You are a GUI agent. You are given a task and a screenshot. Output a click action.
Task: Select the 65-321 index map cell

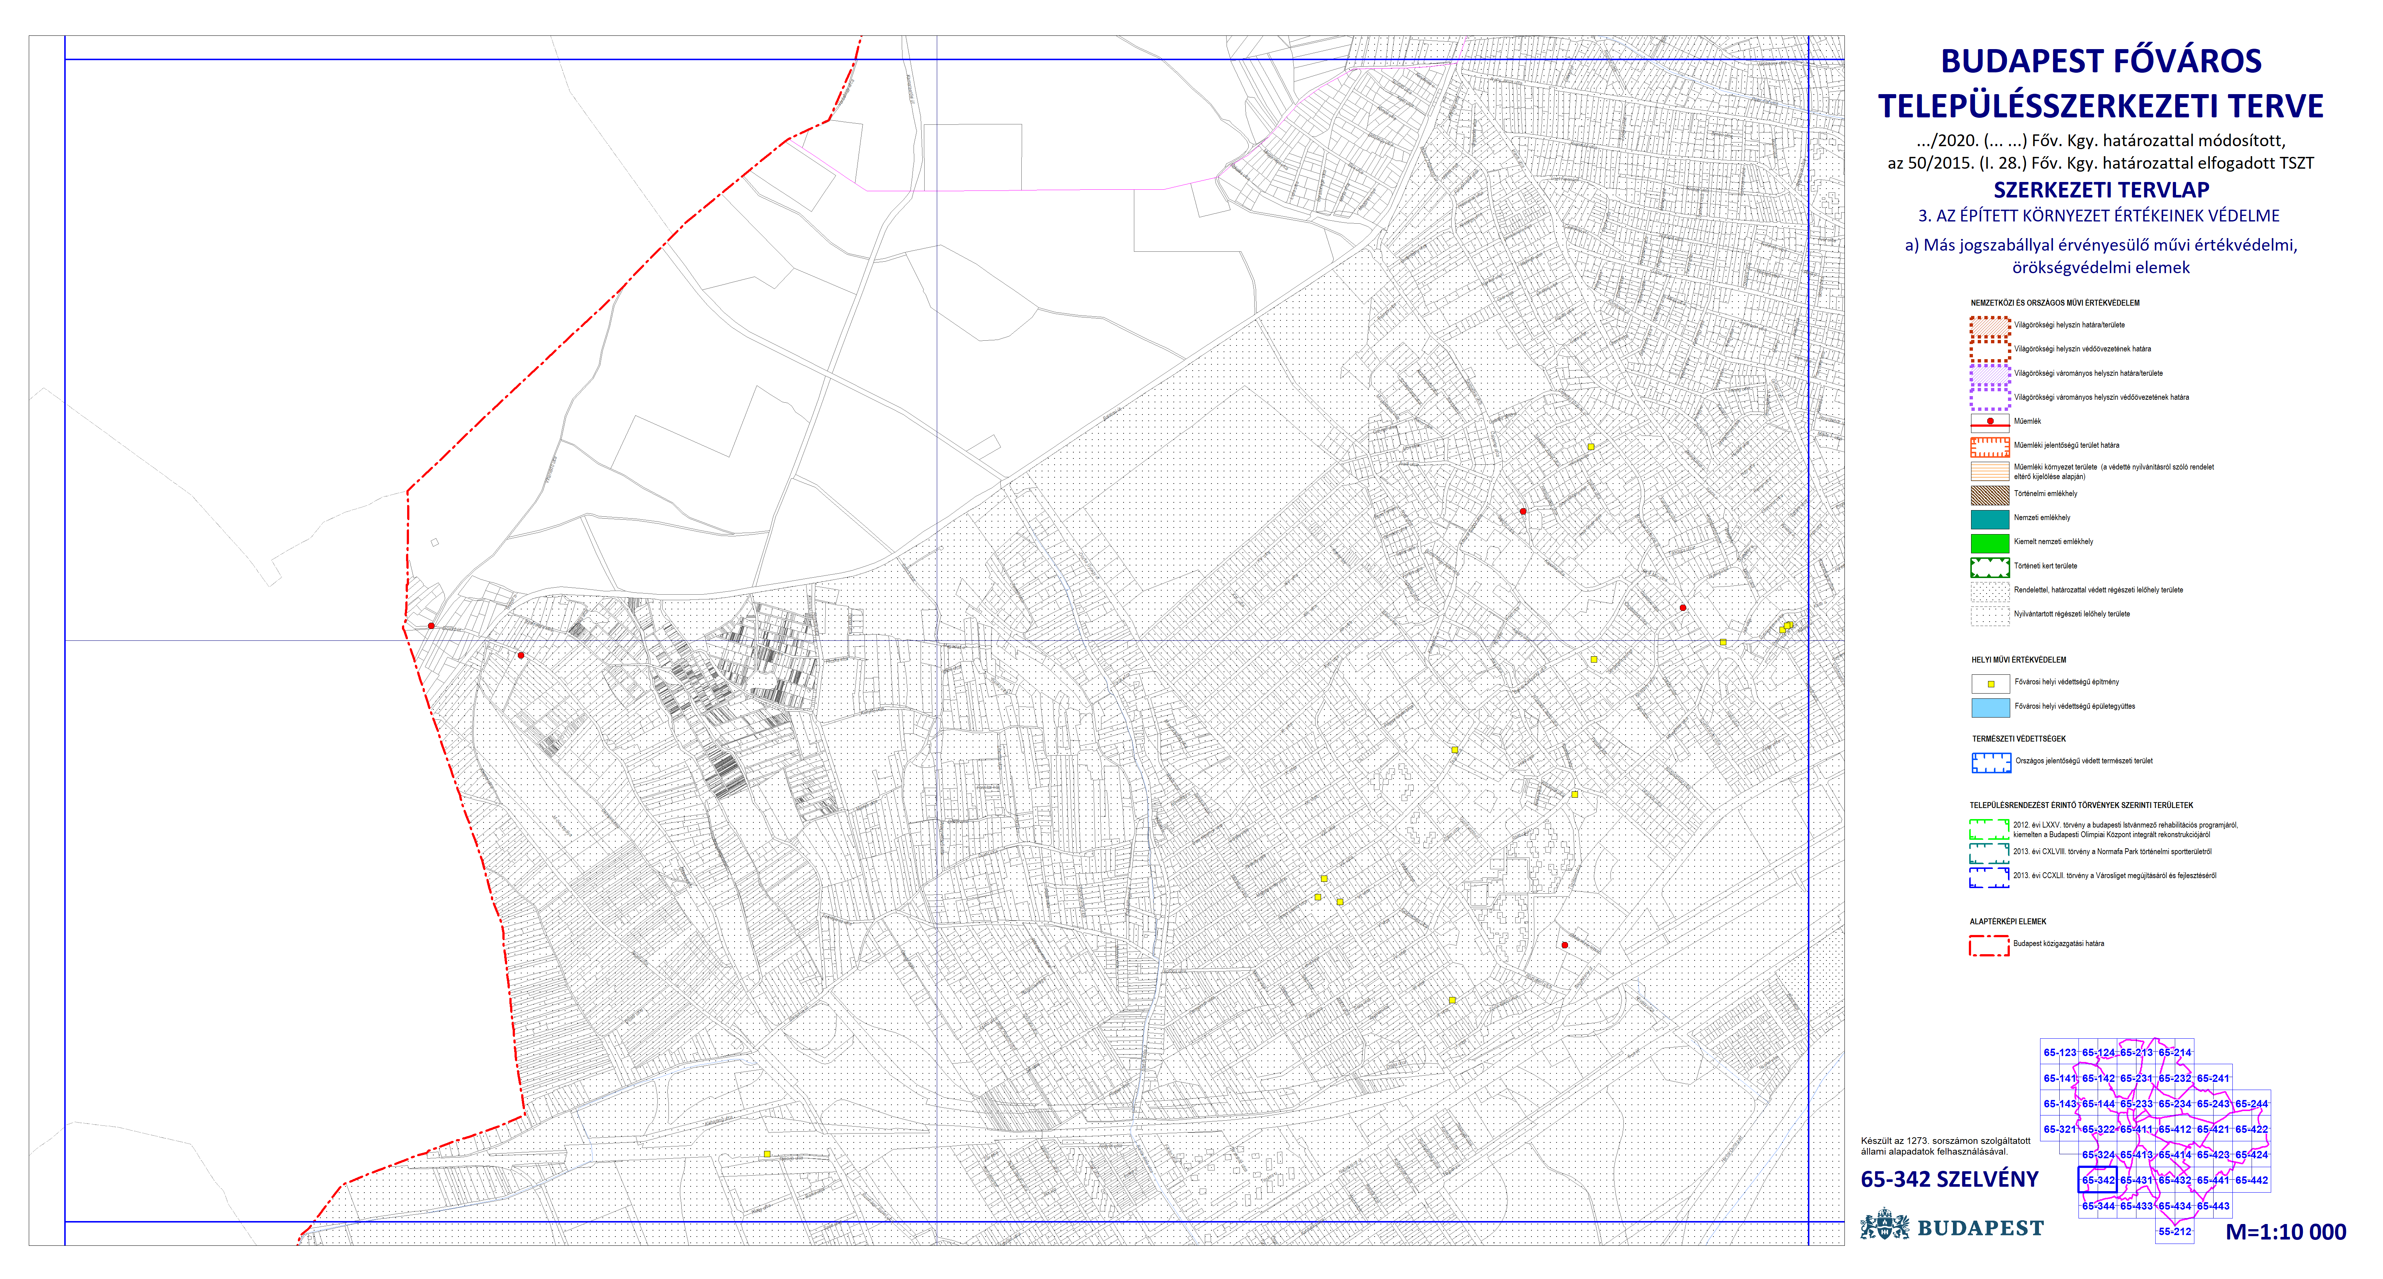pyautogui.click(x=2059, y=1129)
